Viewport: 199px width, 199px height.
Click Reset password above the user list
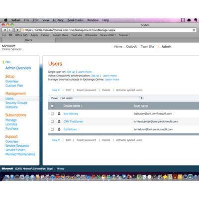86,90
